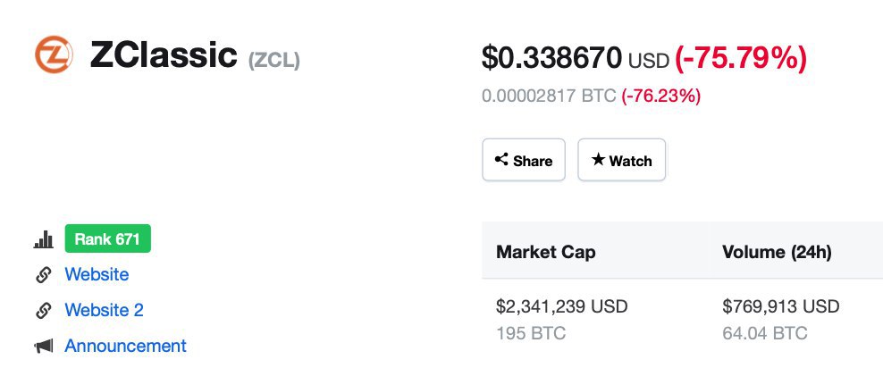The width and height of the screenshot is (883, 368).
Task: Click the bar chart icon beside Rank
Action: [43, 239]
